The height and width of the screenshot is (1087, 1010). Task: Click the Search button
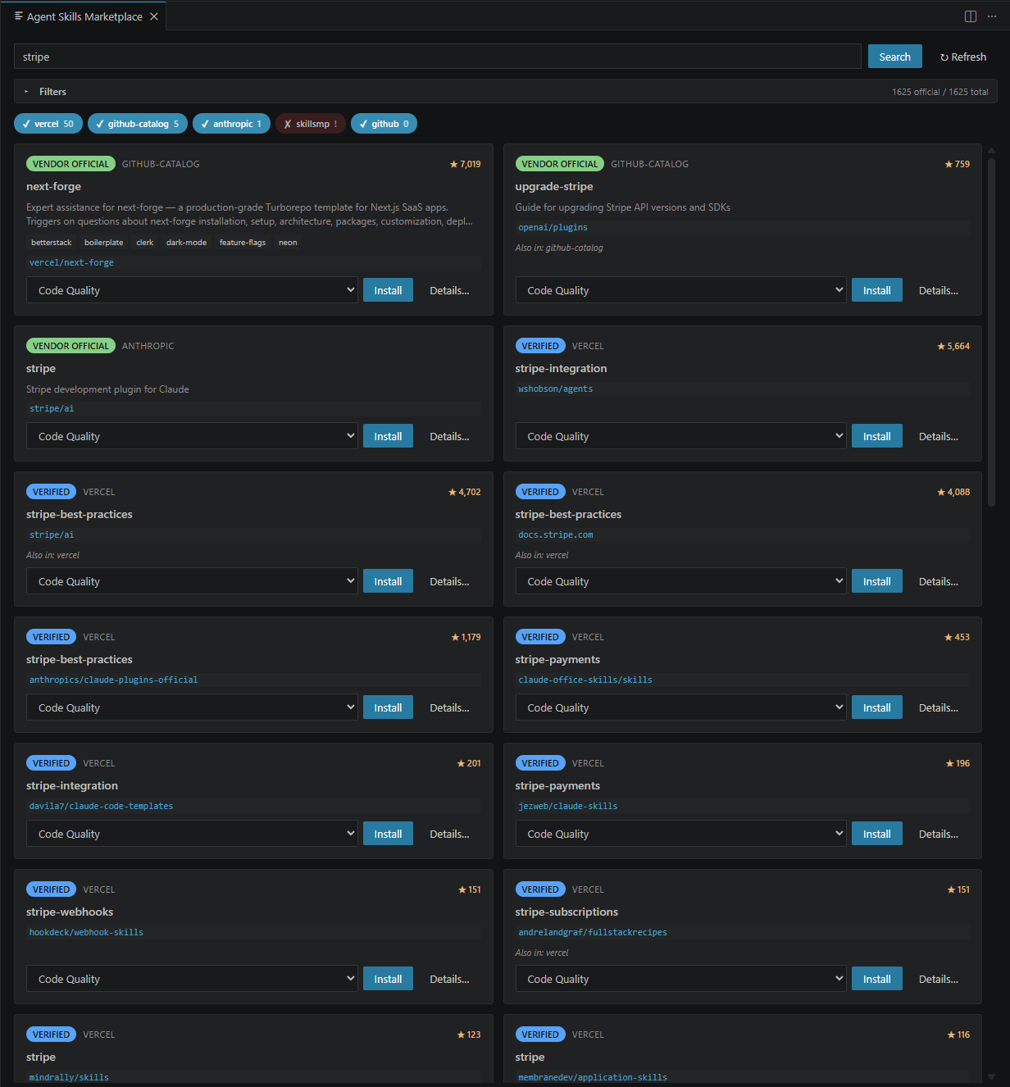point(894,56)
